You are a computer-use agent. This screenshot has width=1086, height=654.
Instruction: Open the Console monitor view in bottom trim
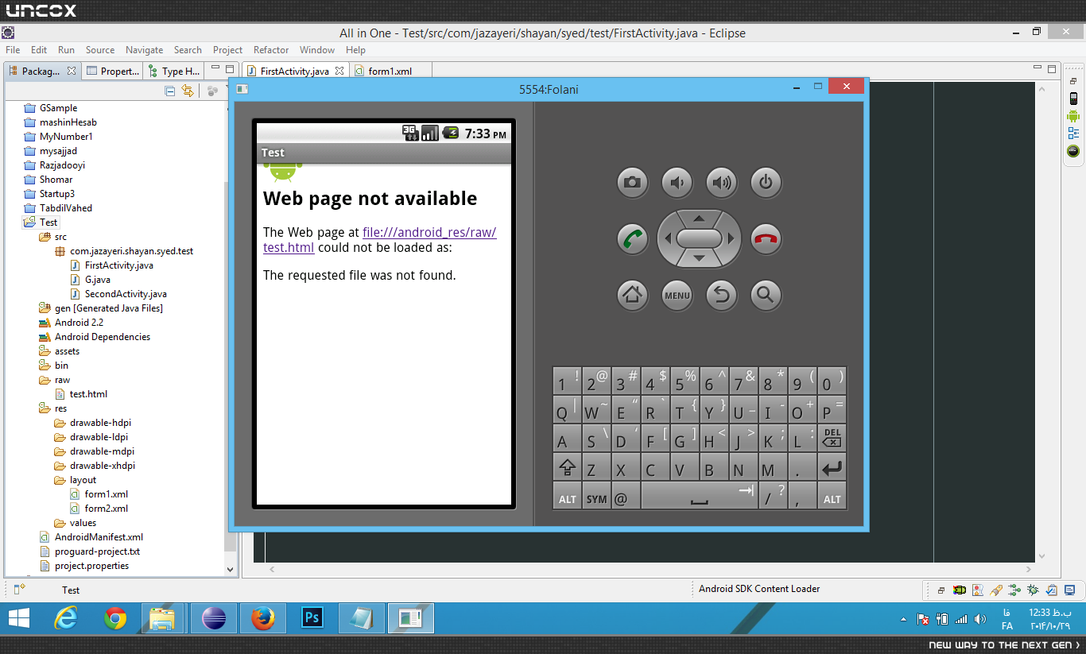point(1071,590)
